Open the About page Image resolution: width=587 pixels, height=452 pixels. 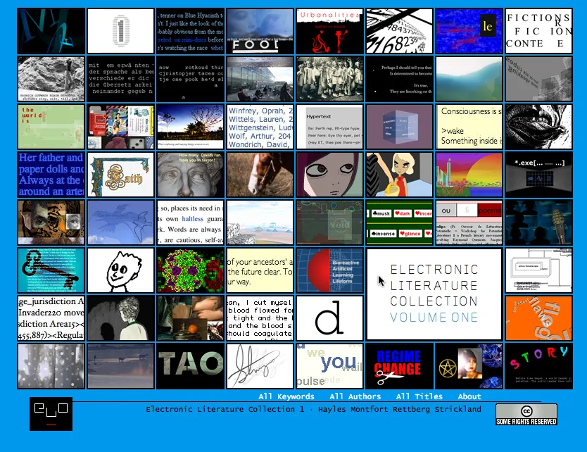(469, 397)
